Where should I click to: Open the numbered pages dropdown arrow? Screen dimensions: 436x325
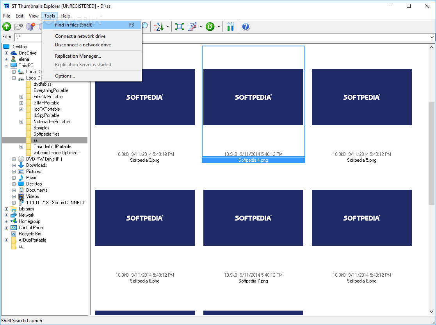(201, 26)
